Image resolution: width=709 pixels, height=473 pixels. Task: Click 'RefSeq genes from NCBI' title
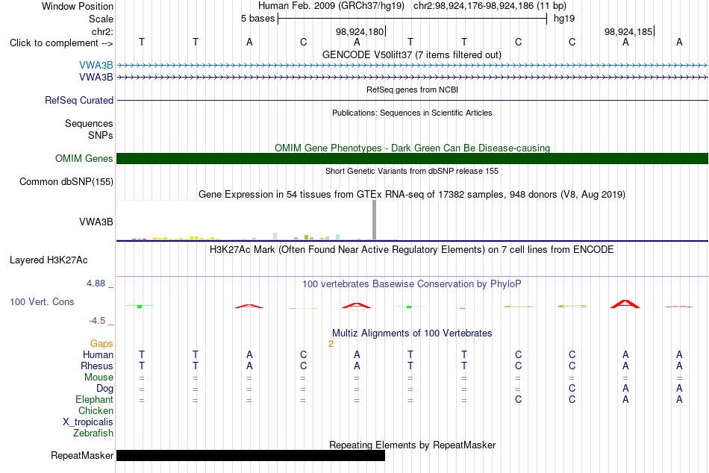point(412,90)
